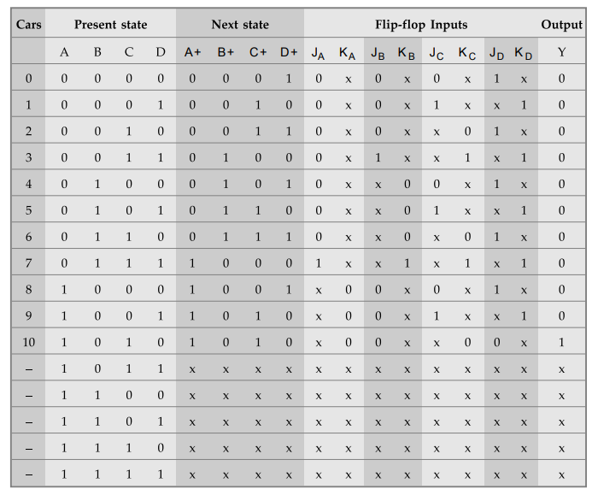Select the A+ subheader cell
This screenshot has height=495, width=592.
[192, 52]
